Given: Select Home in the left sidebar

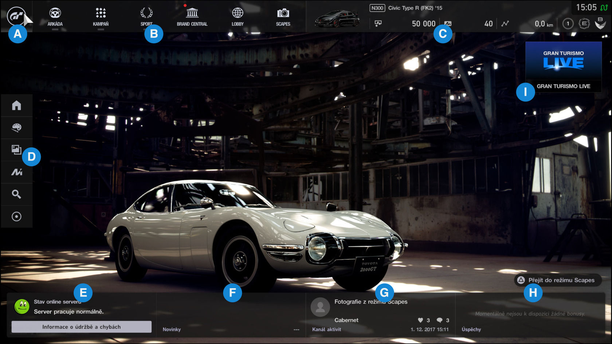Looking at the screenshot, I should 16,106.
